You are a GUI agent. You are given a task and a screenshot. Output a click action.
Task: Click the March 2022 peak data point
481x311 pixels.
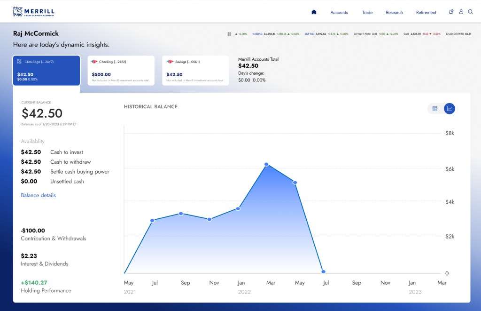266,164
